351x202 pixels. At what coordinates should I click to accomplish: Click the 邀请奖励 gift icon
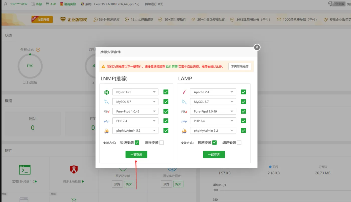62,4
